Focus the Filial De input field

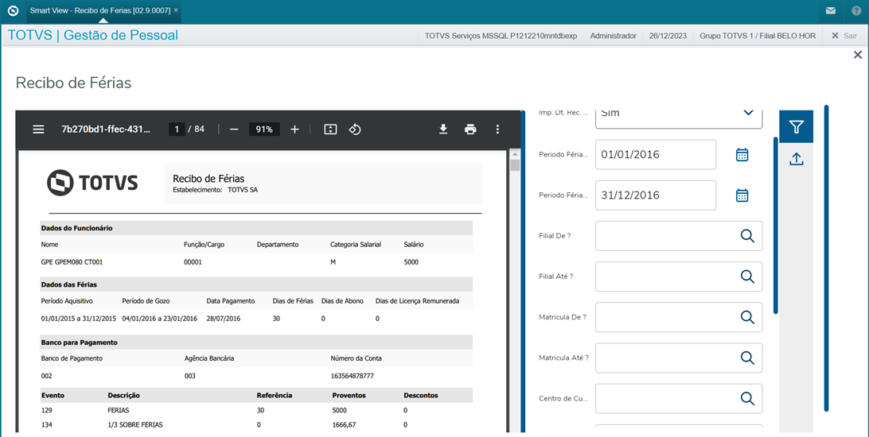[x=678, y=236]
